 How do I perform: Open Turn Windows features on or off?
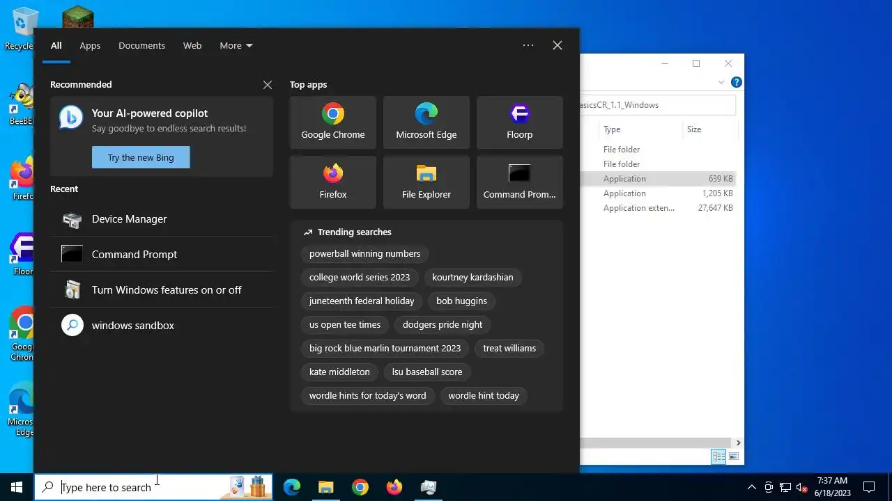(x=162, y=290)
